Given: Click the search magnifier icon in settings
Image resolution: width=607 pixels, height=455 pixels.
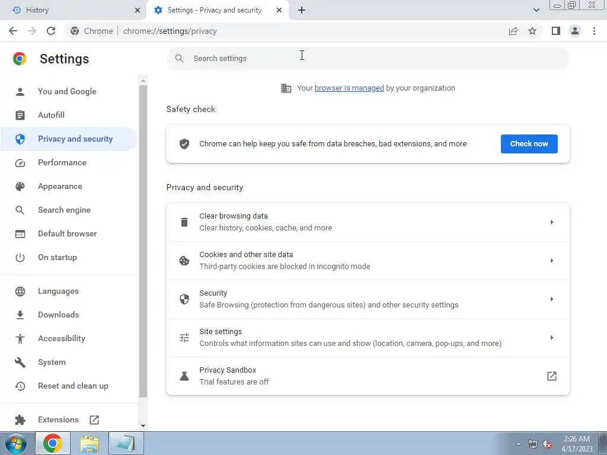Looking at the screenshot, I should [179, 59].
